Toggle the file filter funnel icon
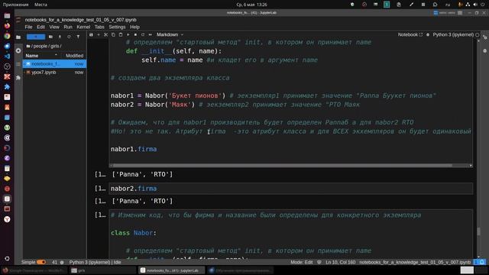This screenshot has height=275, width=489. click(x=78, y=37)
